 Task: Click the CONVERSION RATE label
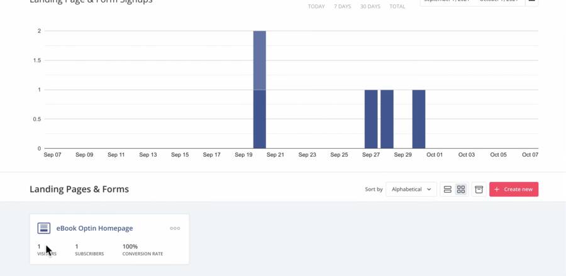[143, 253]
